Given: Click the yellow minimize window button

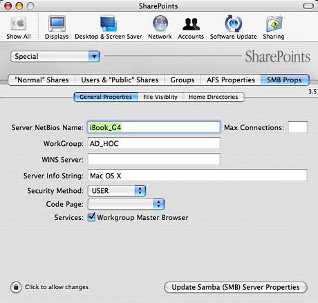Looking at the screenshot, I should tap(19, 6).
